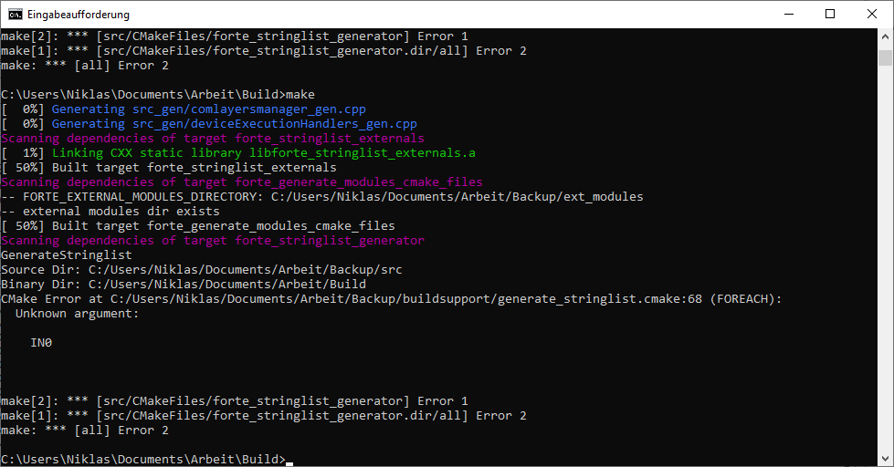The width and height of the screenshot is (894, 467).
Task: Click the 'Binary Dir:' output line
Action: [x=184, y=285]
